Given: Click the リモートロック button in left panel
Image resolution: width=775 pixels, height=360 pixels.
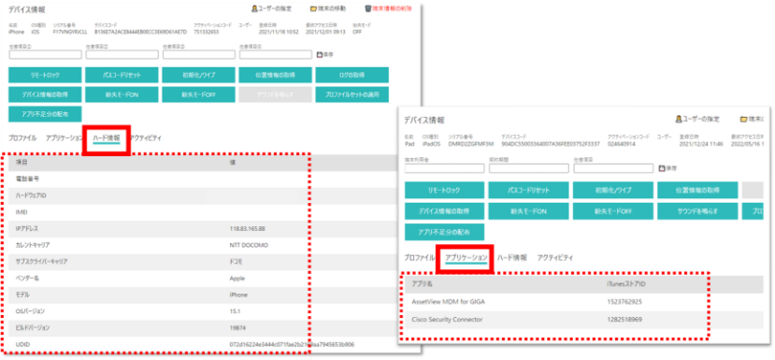Looking at the screenshot, I should [x=45, y=75].
